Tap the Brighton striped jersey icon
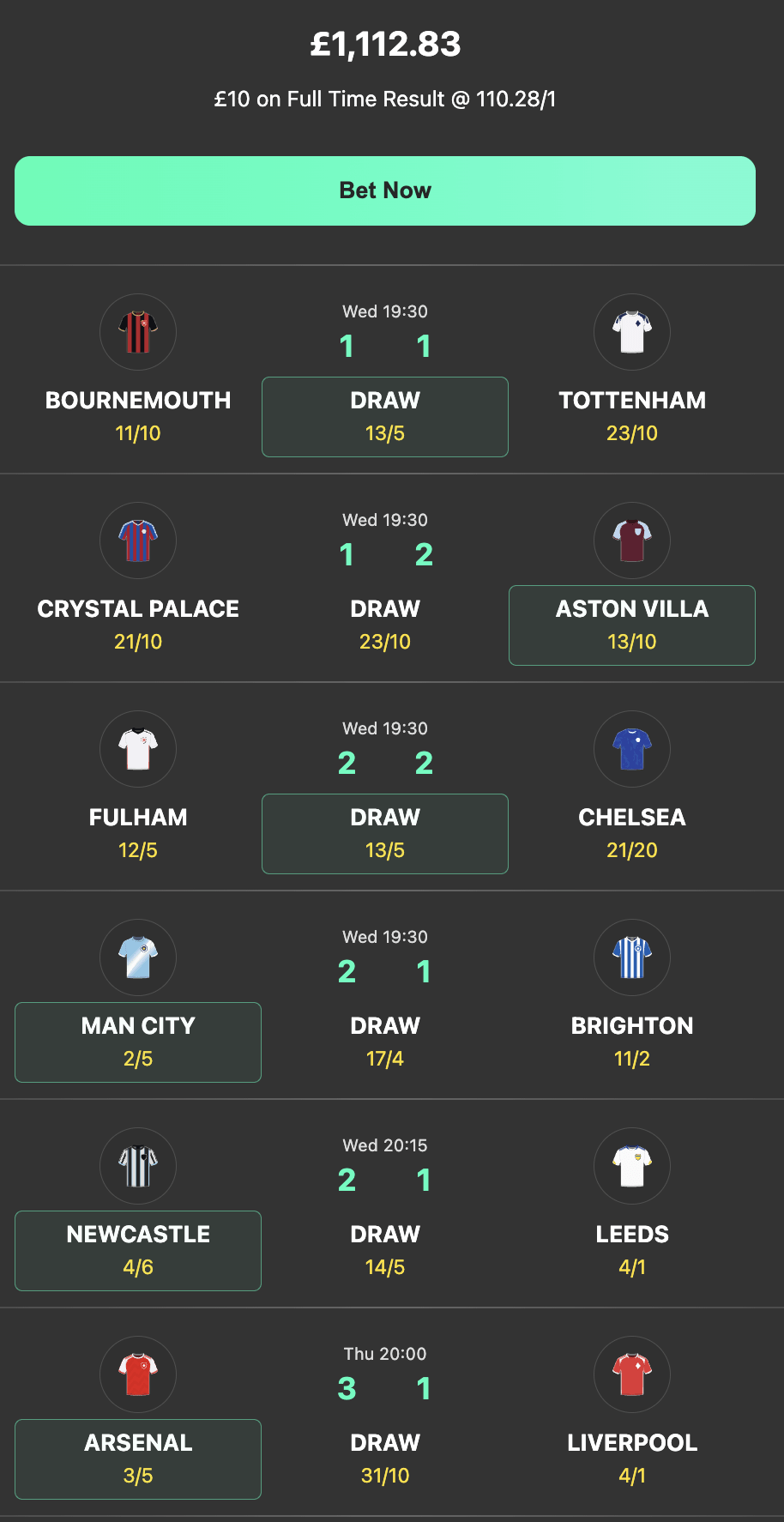The image size is (784, 1522). (x=632, y=957)
